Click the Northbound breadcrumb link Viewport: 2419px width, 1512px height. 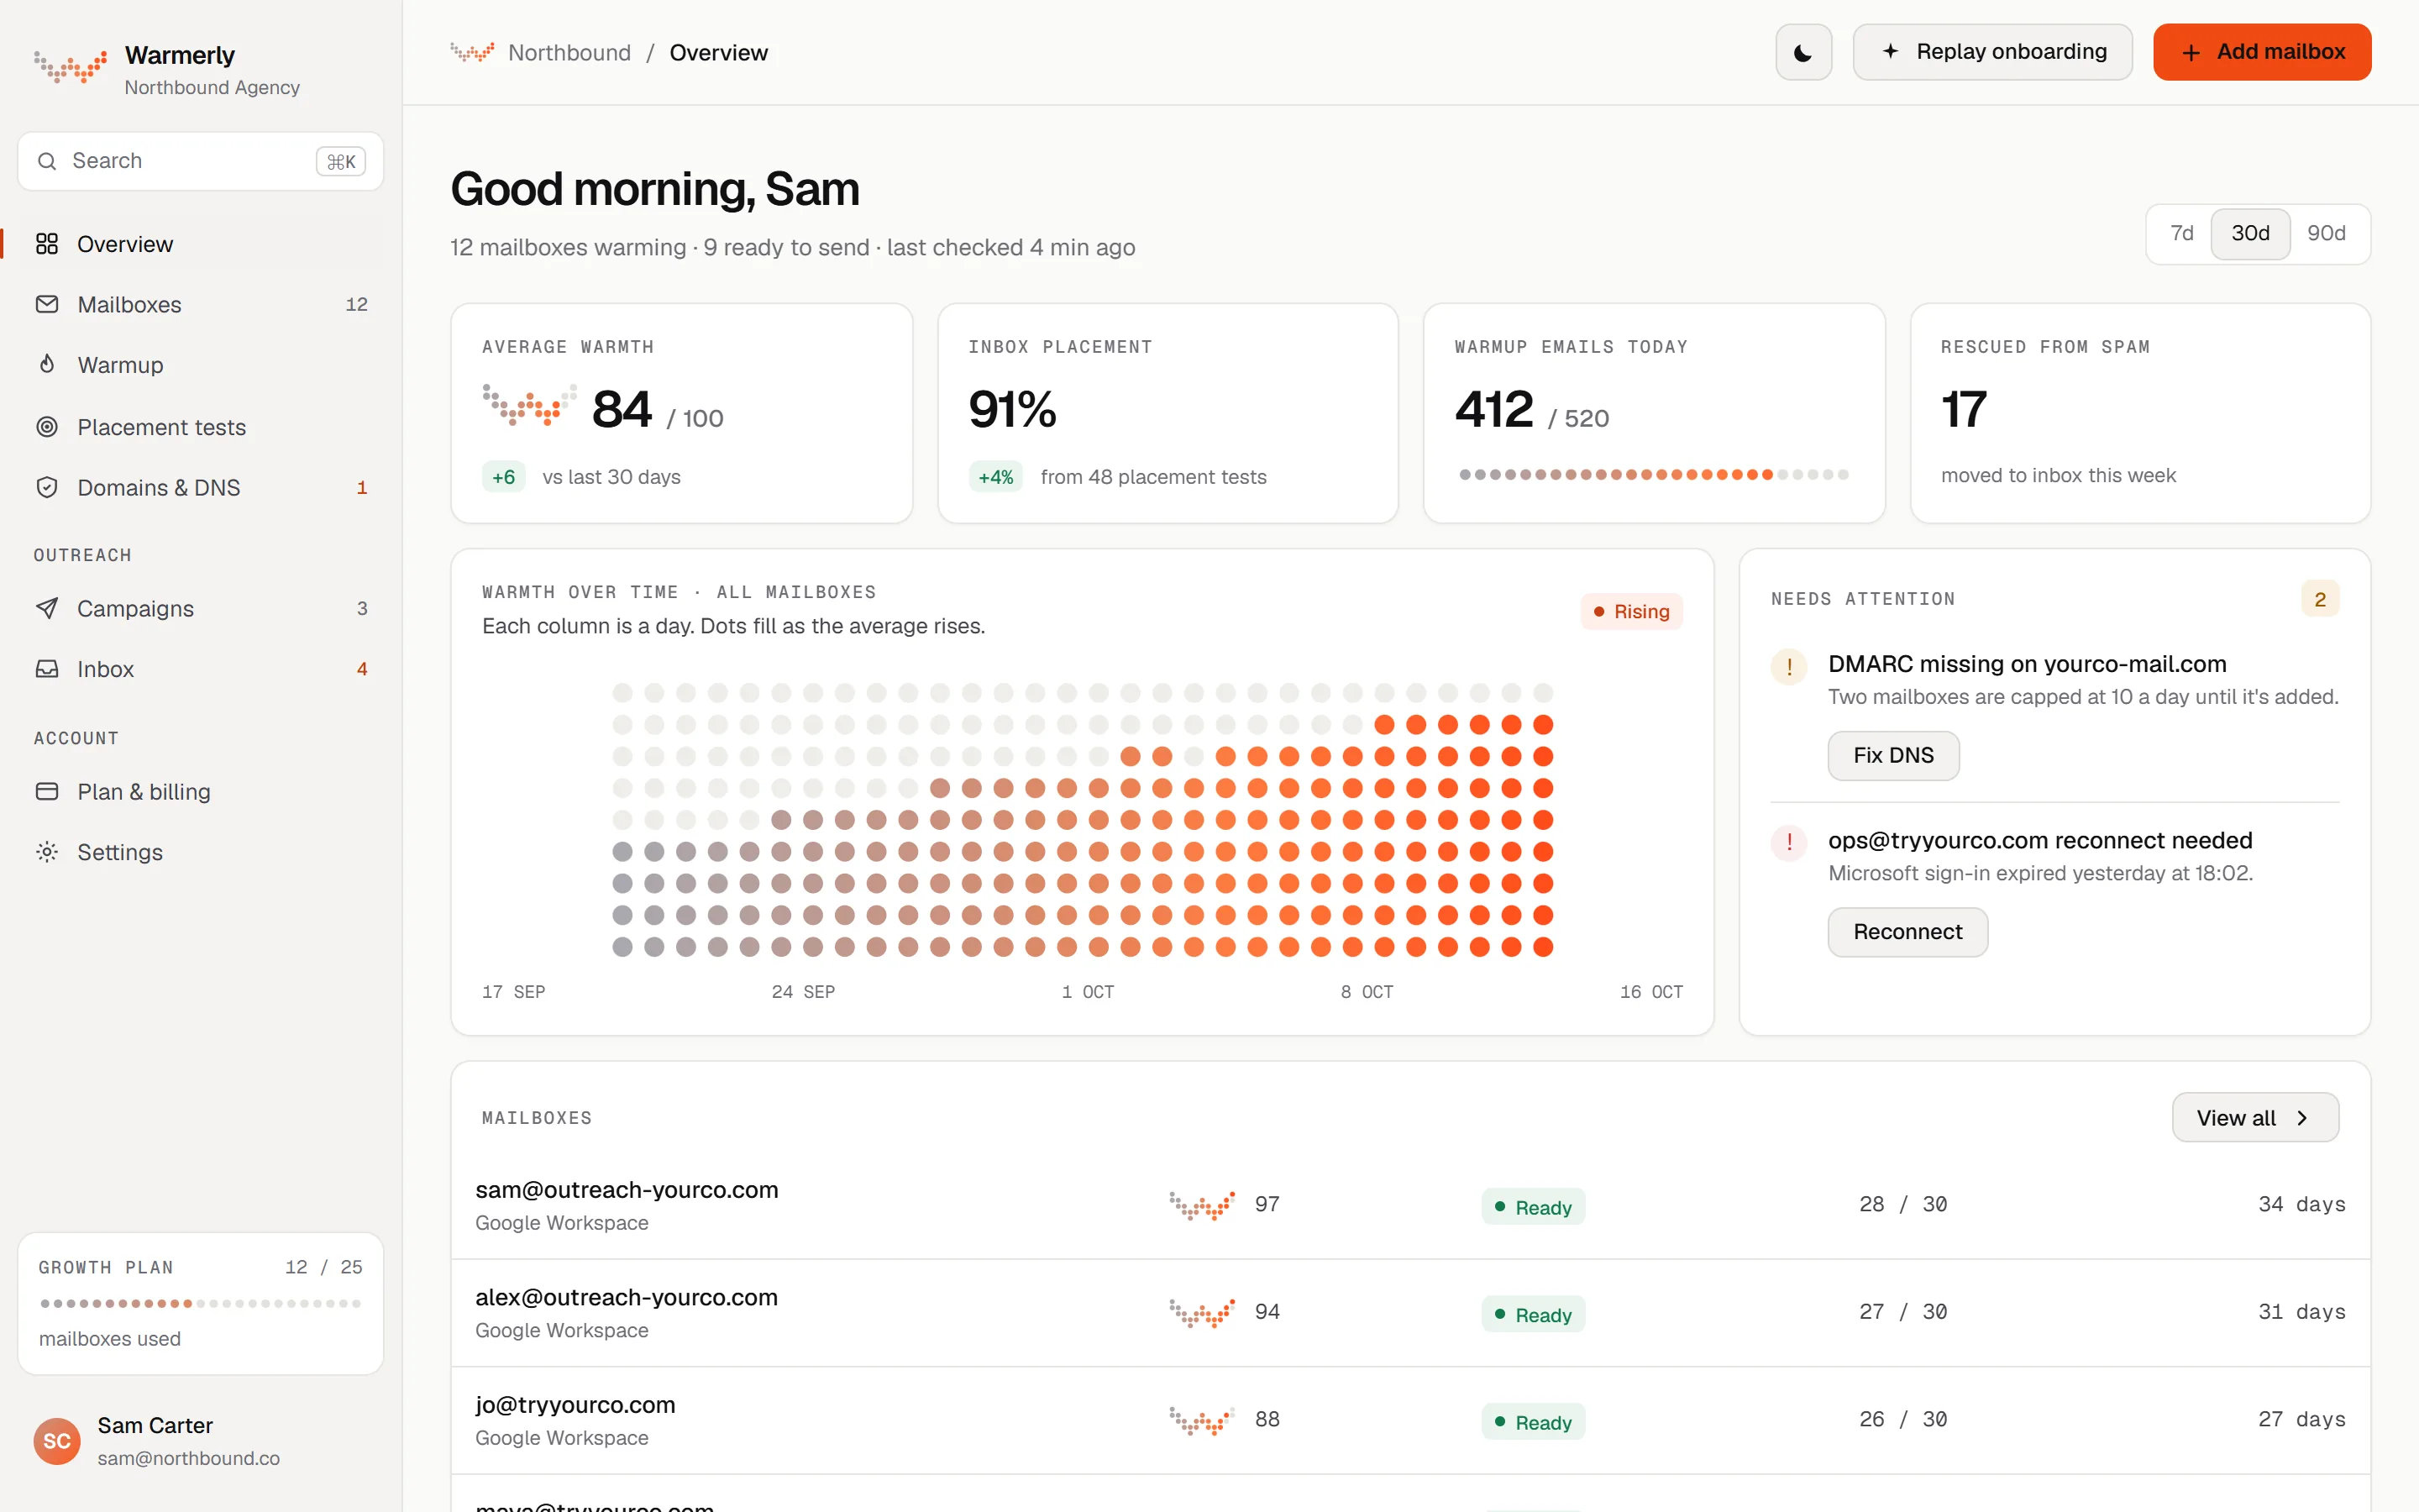[x=569, y=52]
